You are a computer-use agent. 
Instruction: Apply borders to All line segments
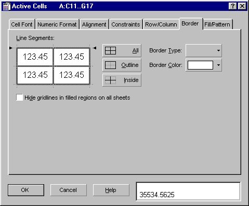point(122,50)
